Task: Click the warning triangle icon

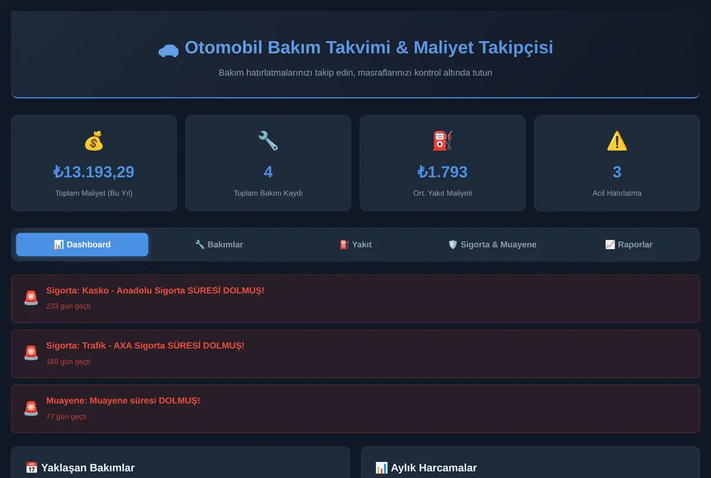Action: pyautogui.click(x=617, y=141)
